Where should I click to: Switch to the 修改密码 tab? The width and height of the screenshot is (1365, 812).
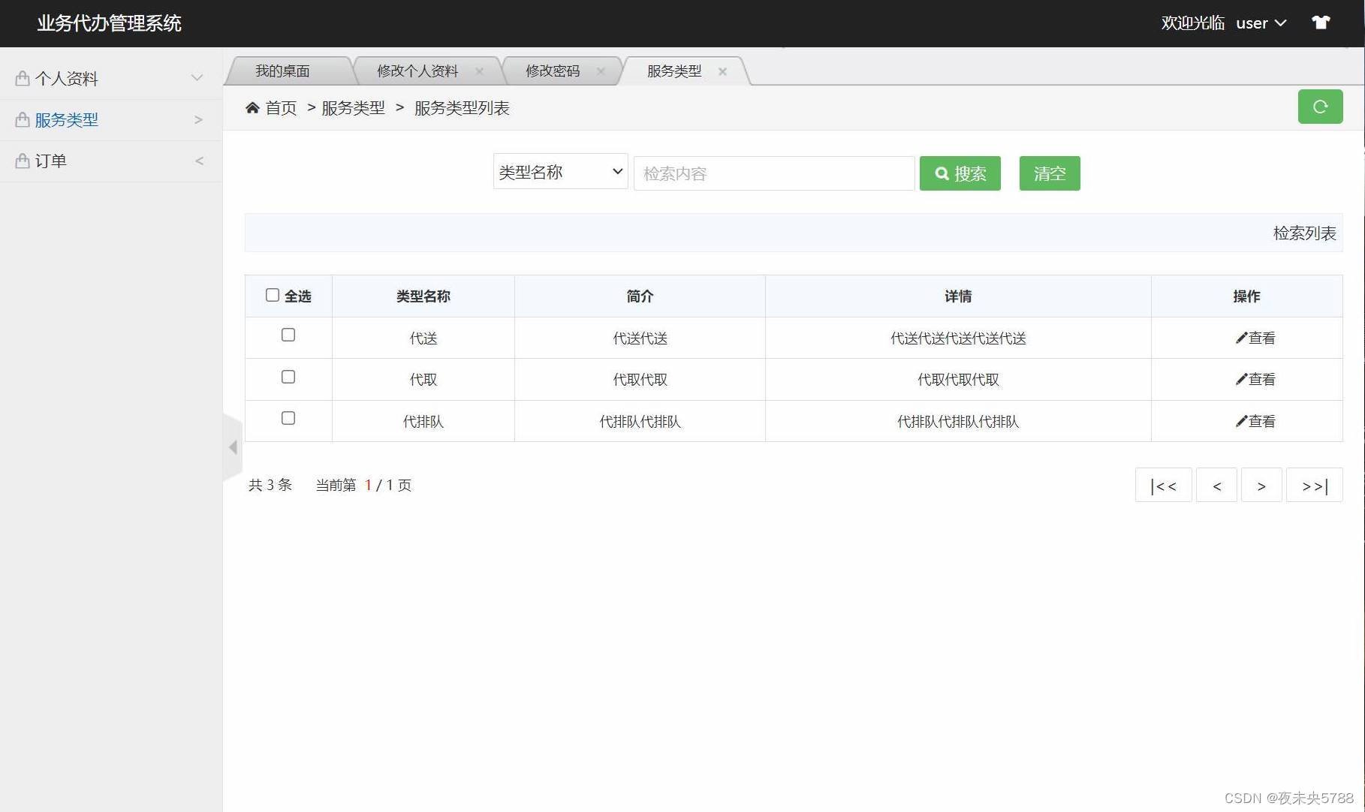click(x=553, y=71)
